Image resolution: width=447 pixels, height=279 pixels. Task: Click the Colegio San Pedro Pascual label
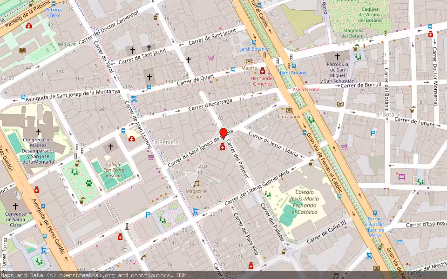click(x=114, y=170)
